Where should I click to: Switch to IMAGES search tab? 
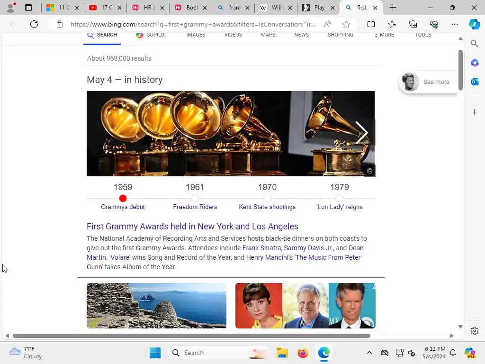196,35
